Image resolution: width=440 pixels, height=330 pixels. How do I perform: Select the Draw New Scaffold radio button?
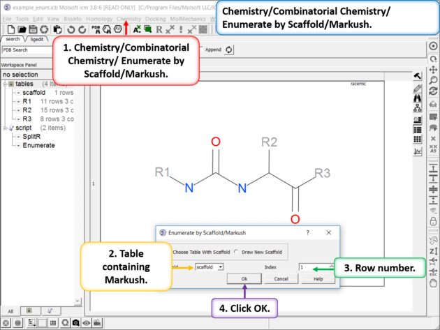click(237, 252)
